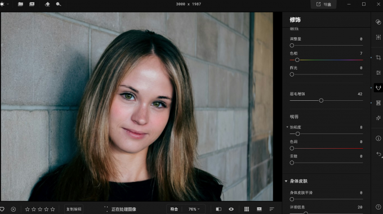The height and width of the screenshot is (214, 383).
Task: Click the 身体皮肤平滑 body smoothing slider handle
Action: [x=292, y=199]
